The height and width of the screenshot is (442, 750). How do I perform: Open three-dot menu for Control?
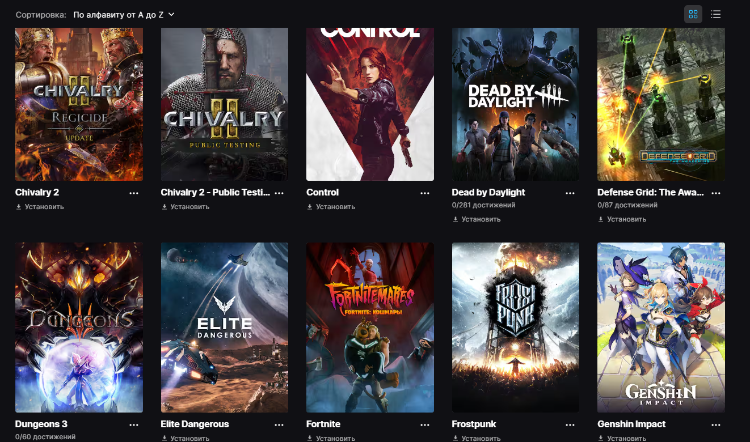click(x=425, y=193)
